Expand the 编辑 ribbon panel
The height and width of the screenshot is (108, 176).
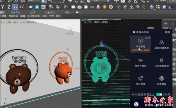coord(22,16)
